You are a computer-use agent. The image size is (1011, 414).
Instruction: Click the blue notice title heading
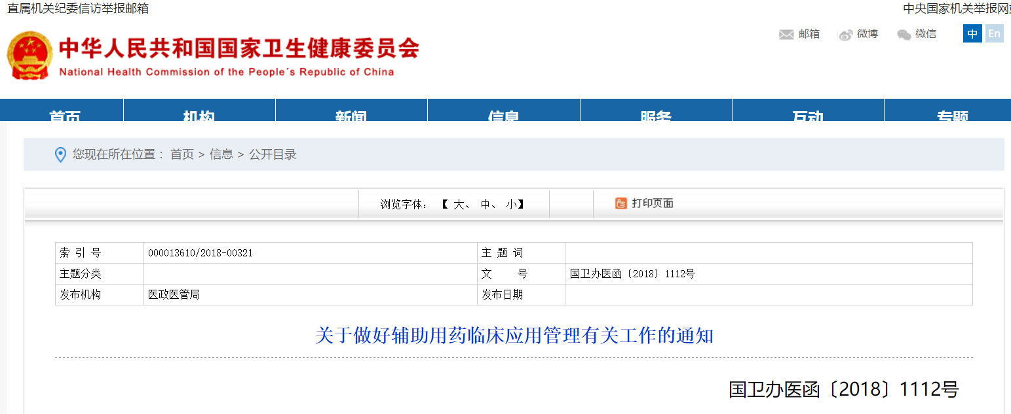click(514, 336)
